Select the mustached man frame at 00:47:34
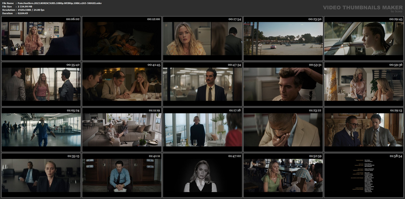The height and width of the screenshot is (199, 405). (x=202, y=84)
